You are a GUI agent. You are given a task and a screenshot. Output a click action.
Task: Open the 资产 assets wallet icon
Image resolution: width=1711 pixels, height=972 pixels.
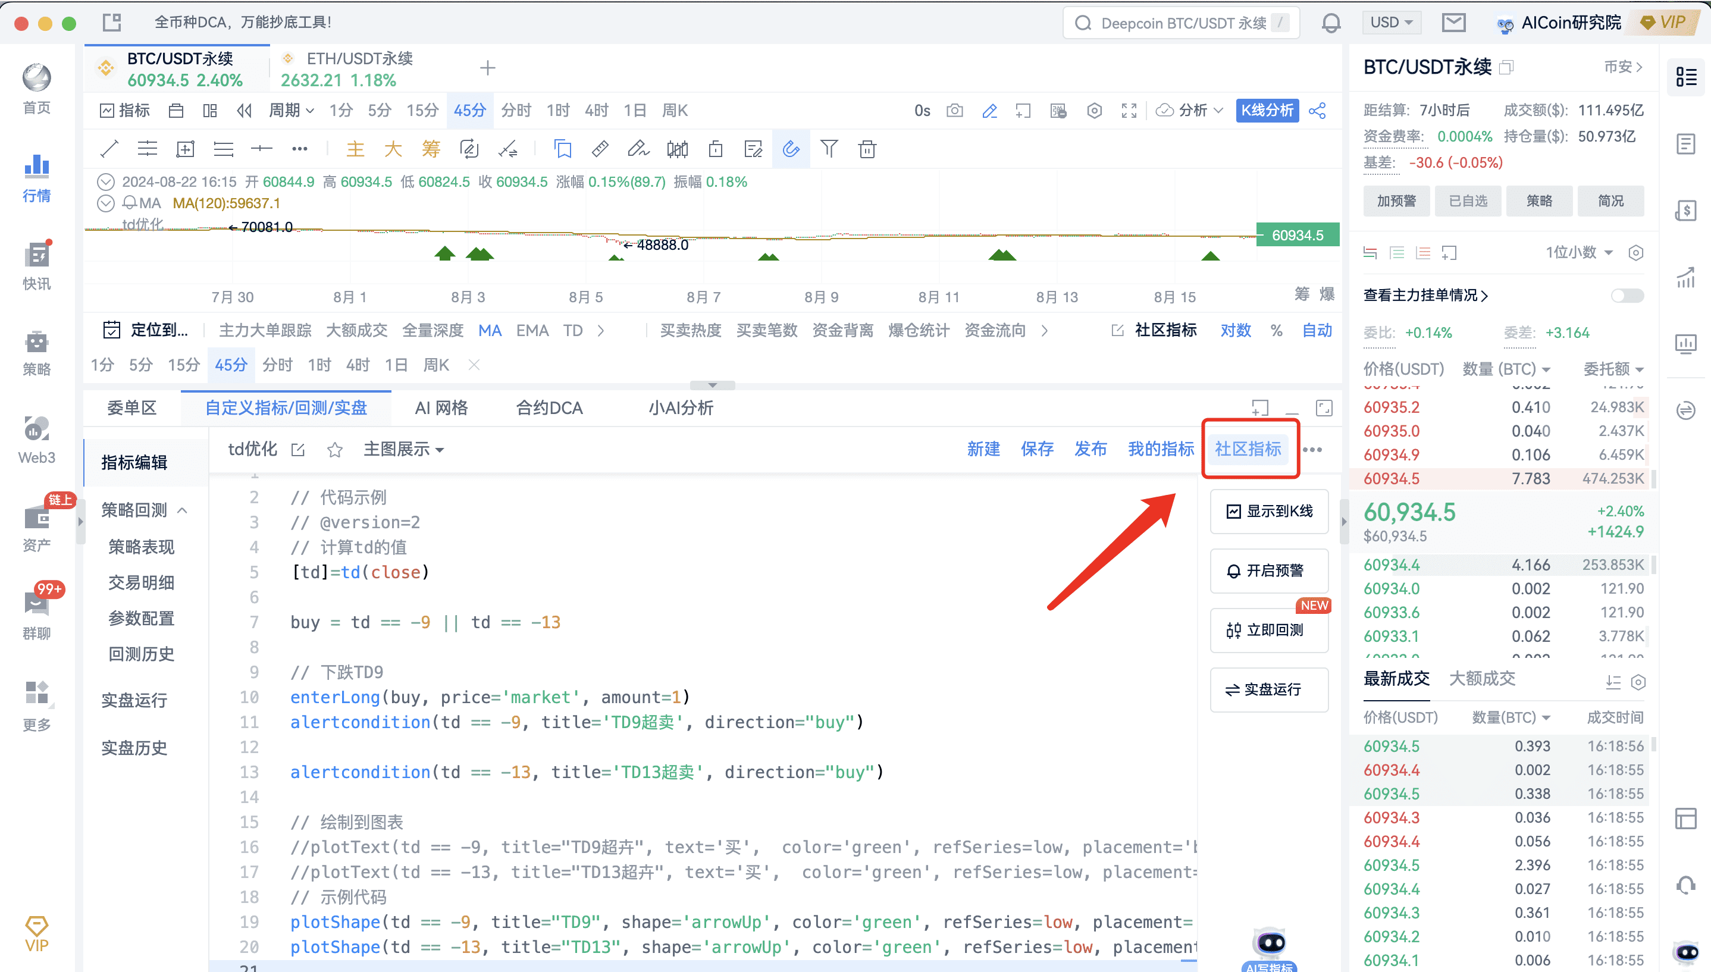point(37,528)
